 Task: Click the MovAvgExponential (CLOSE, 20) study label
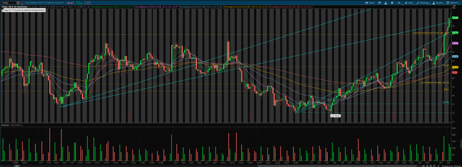153,7
